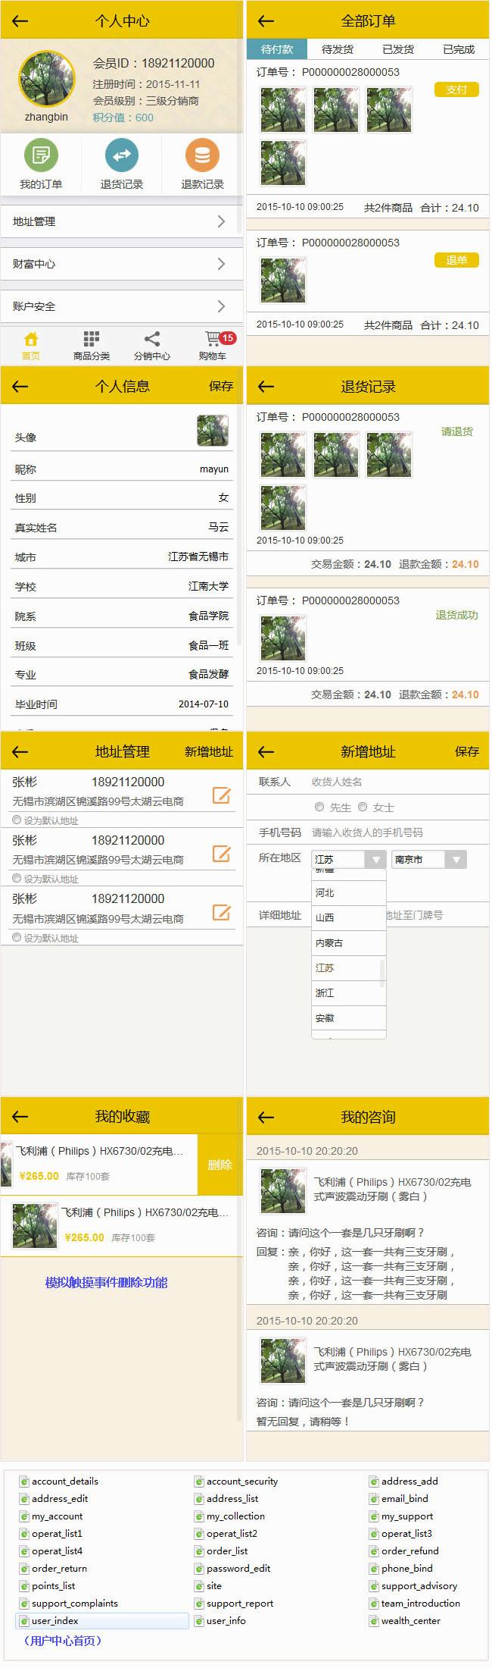Screen dimensions: 492x1668
Task: Go to 首页 home icon
Action: pyautogui.click(x=31, y=340)
